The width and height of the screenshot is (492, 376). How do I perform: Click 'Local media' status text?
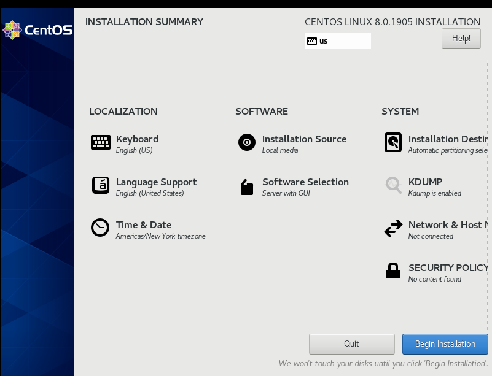tap(280, 150)
